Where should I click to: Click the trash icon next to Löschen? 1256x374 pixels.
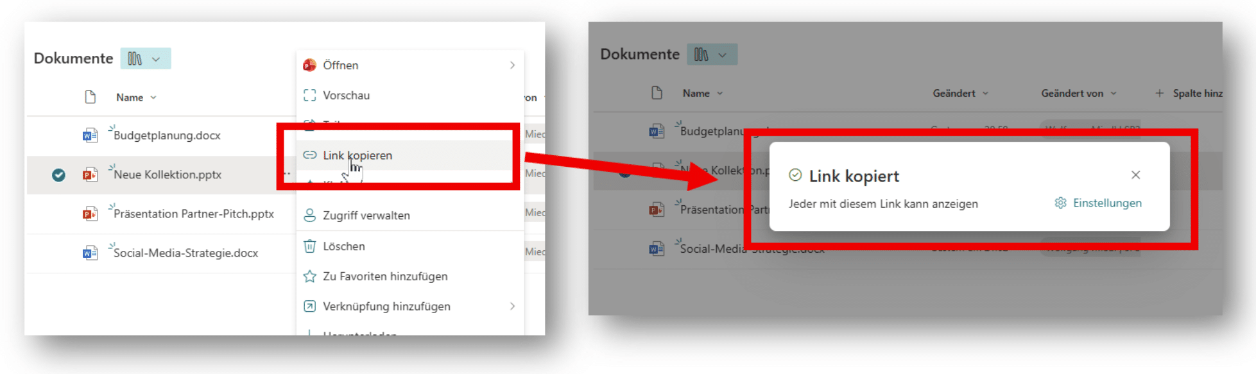click(x=309, y=246)
